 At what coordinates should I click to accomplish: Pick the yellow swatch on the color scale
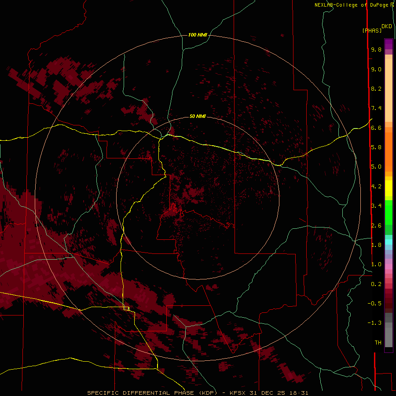click(389, 188)
